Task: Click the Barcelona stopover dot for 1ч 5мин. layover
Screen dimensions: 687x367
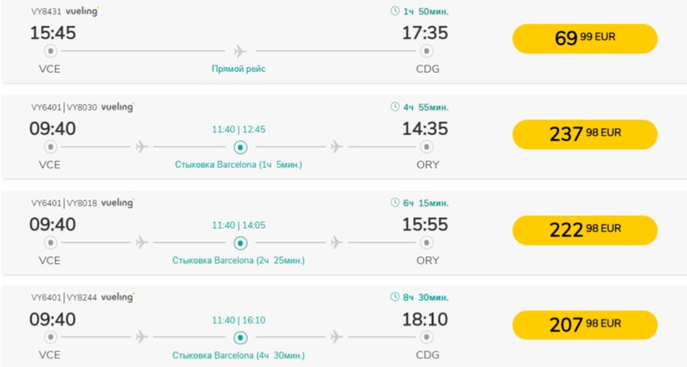Action: pyautogui.click(x=240, y=147)
